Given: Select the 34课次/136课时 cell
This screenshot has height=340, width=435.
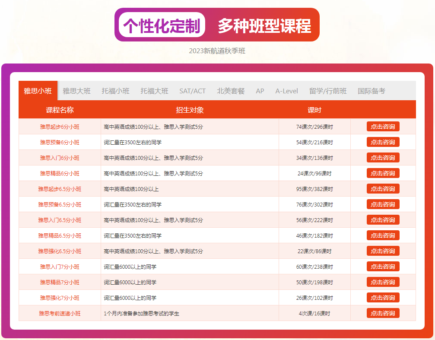Looking at the screenshot, I should [314, 158].
